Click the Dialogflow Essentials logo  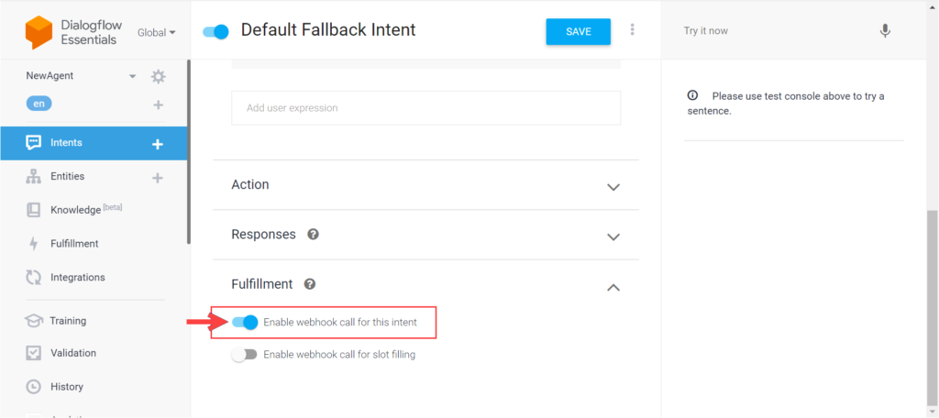pyautogui.click(x=39, y=32)
